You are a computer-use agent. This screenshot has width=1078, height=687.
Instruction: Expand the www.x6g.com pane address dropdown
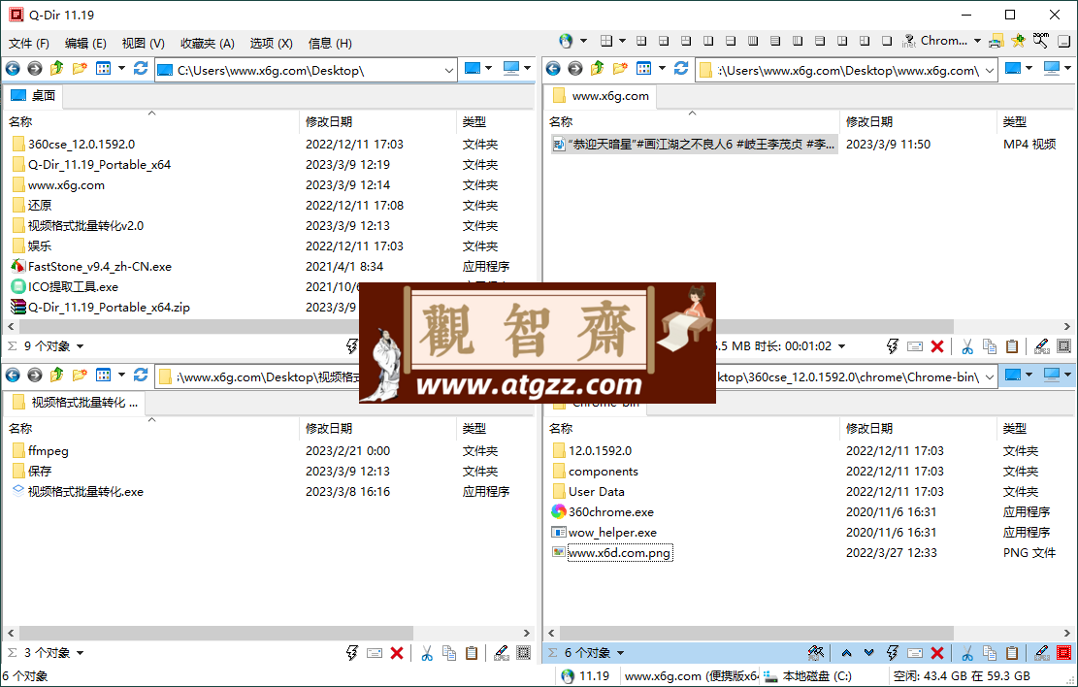point(990,70)
